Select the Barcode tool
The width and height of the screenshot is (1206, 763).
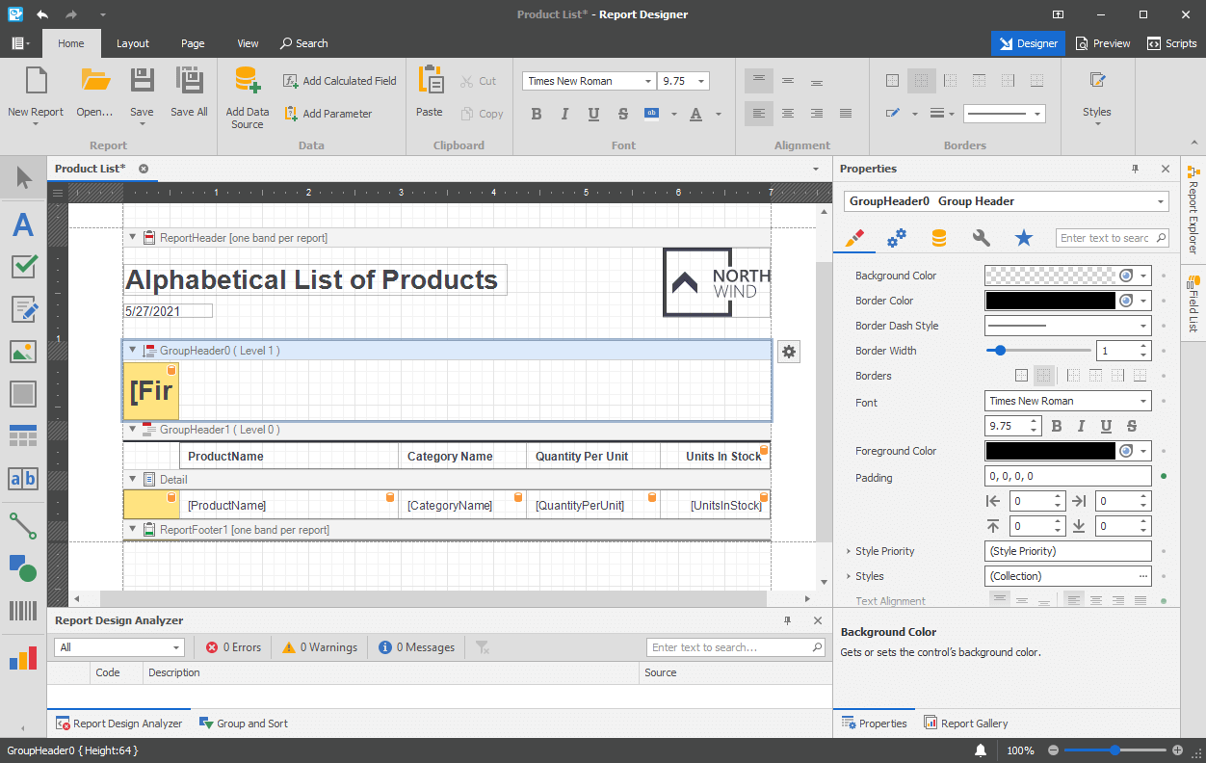(22, 611)
